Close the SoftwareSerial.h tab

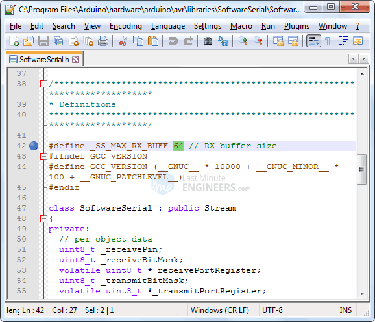pos(75,59)
